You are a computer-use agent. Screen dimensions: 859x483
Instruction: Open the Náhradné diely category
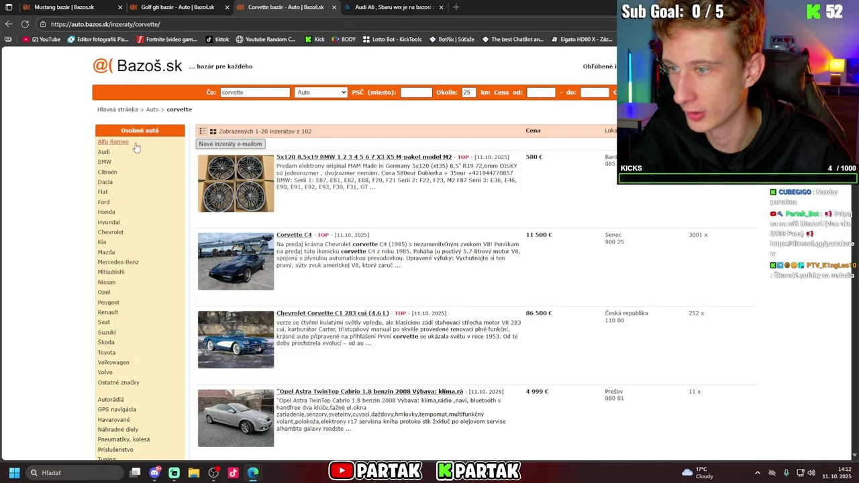click(x=118, y=429)
